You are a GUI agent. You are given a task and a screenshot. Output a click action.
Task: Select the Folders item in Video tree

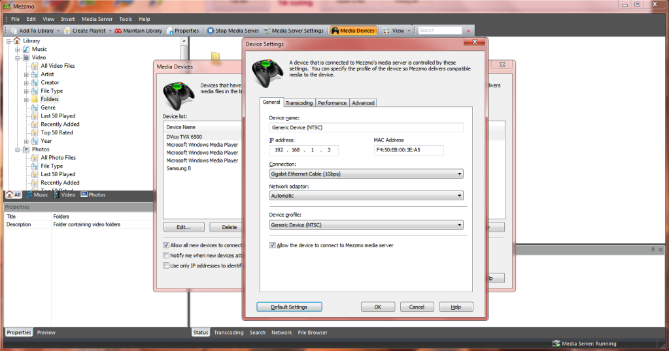point(50,99)
